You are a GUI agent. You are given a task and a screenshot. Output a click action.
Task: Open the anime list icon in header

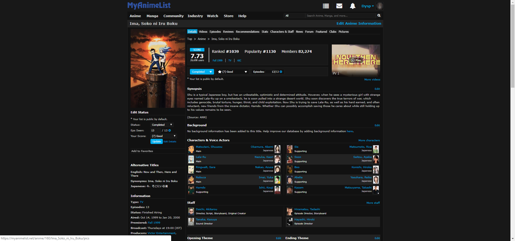click(326, 6)
